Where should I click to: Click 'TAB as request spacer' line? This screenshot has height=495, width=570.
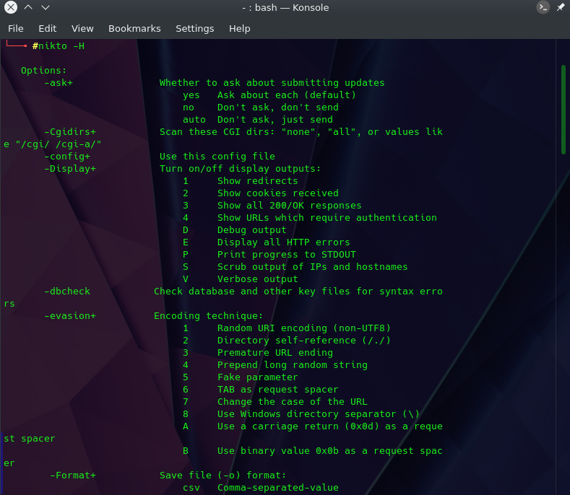tap(278, 390)
